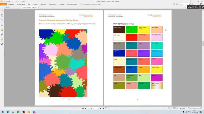
Task: Open Google Chrome from taskbar
Action: pyautogui.click(x=18, y=112)
